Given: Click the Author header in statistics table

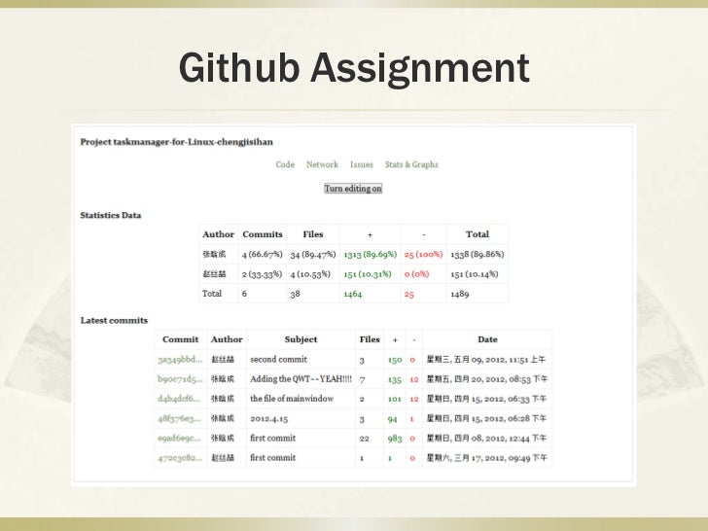Looking at the screenshot, I should 218,234.
